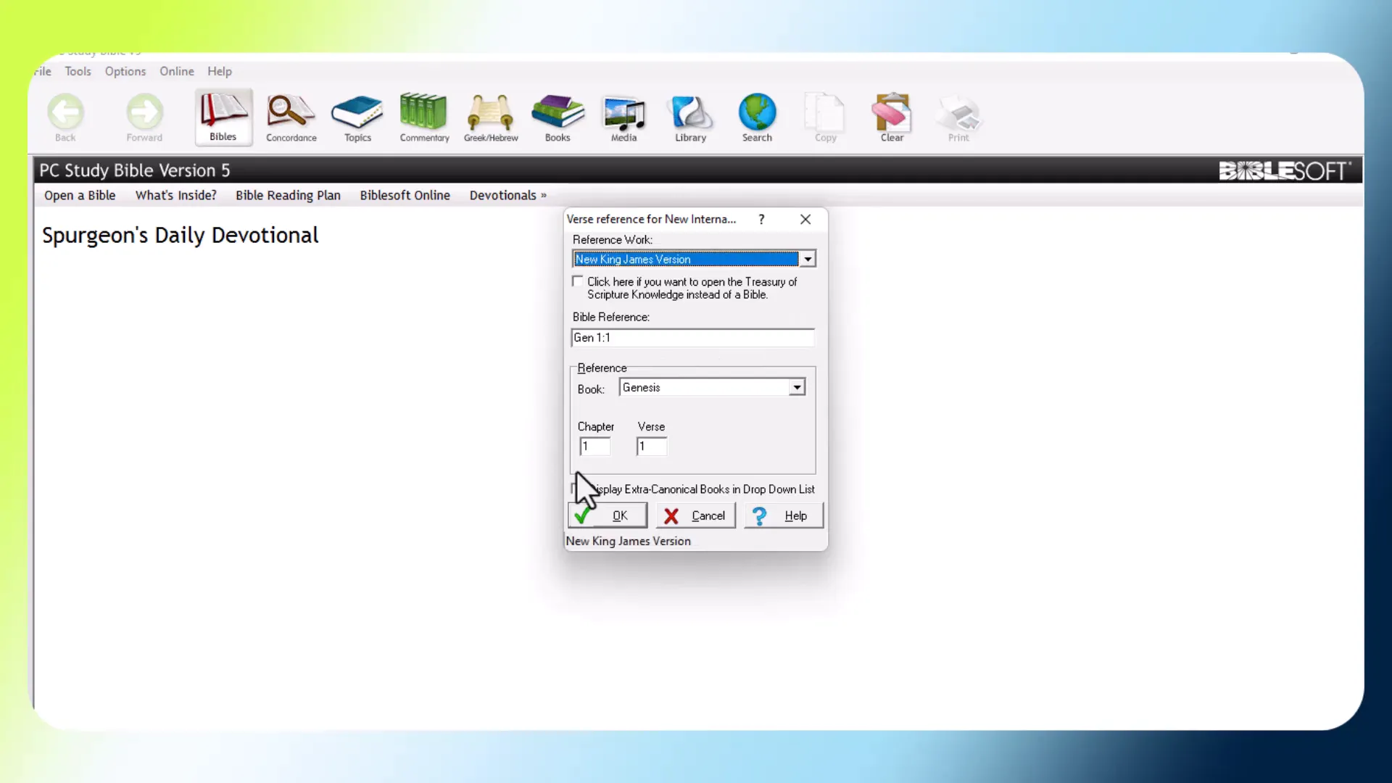
Task: Open the Greek/Hebrew scroll icon
Action: coord(491,117)
